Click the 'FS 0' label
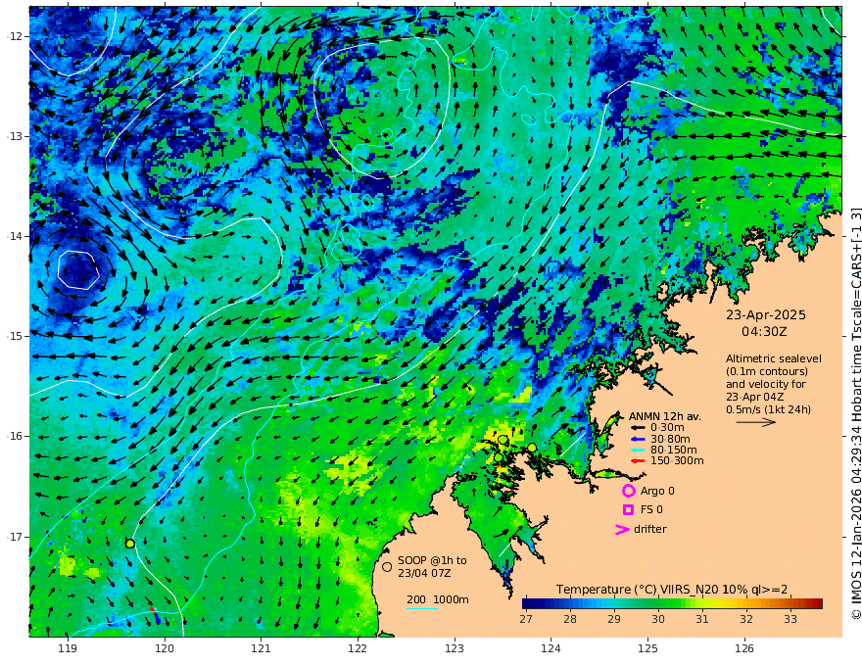The height and width of the screenshot is (666, 862). 651,510
